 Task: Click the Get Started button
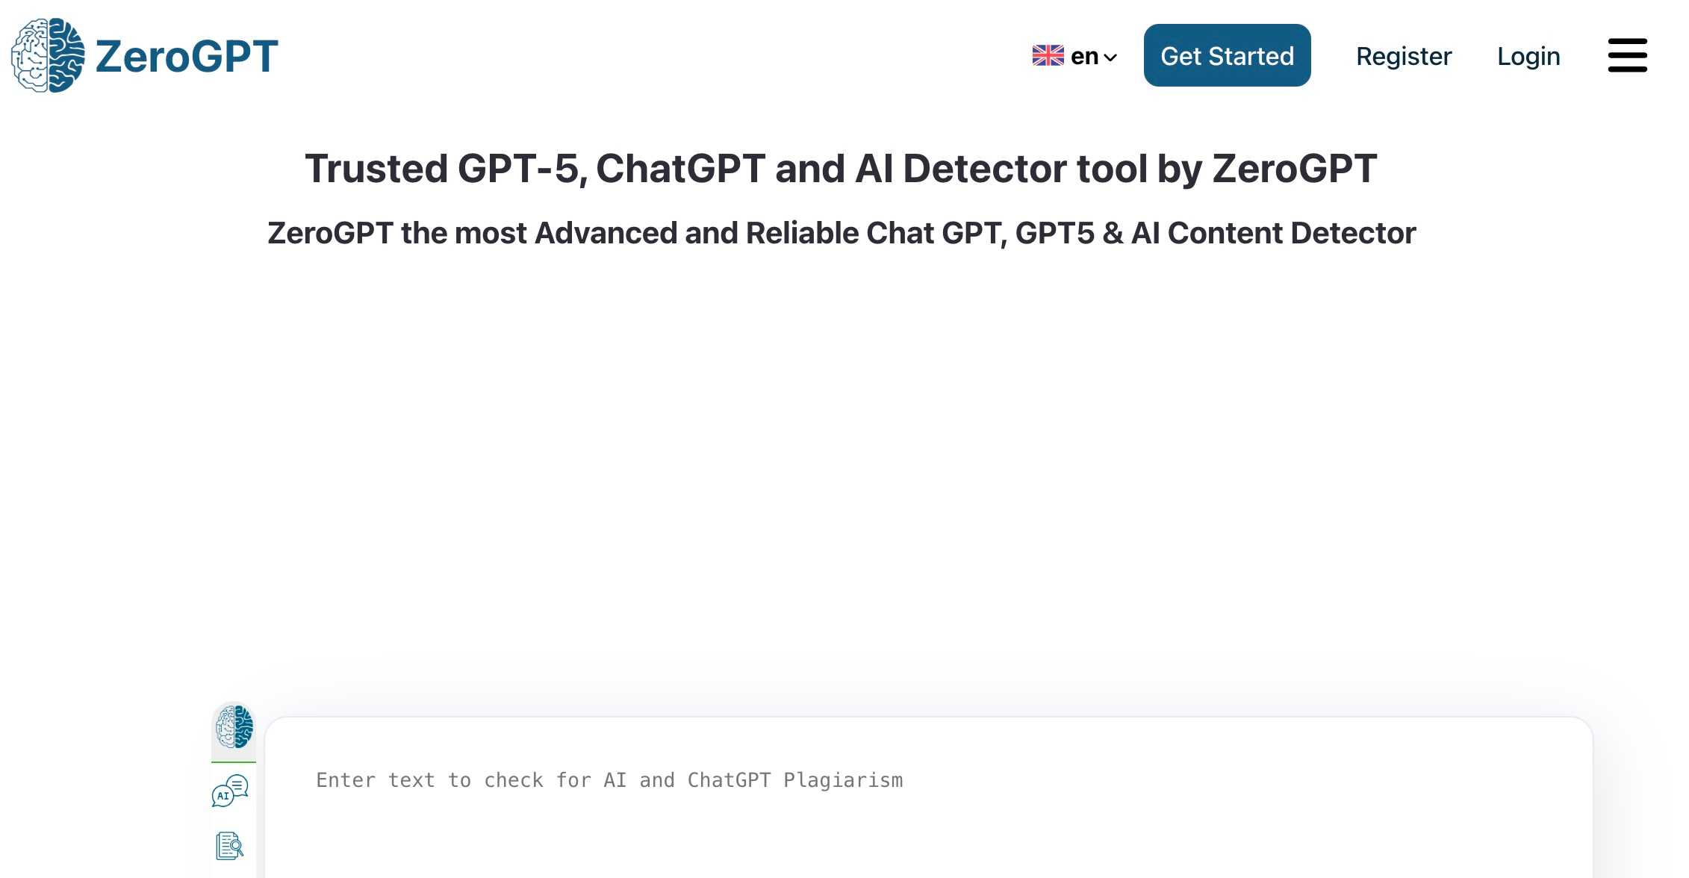click(x=1227, y=55)
